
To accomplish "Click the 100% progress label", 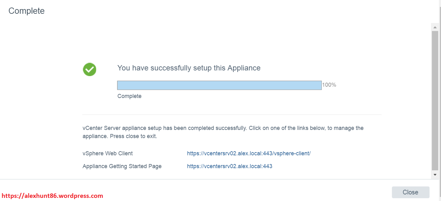I will (x=329, y=85).
